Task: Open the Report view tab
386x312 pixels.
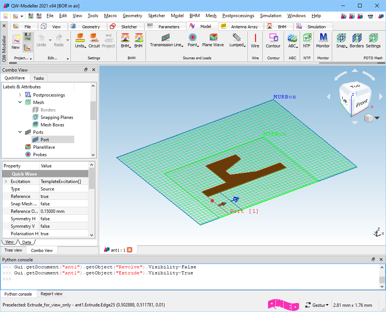Action: click(52, 294)
